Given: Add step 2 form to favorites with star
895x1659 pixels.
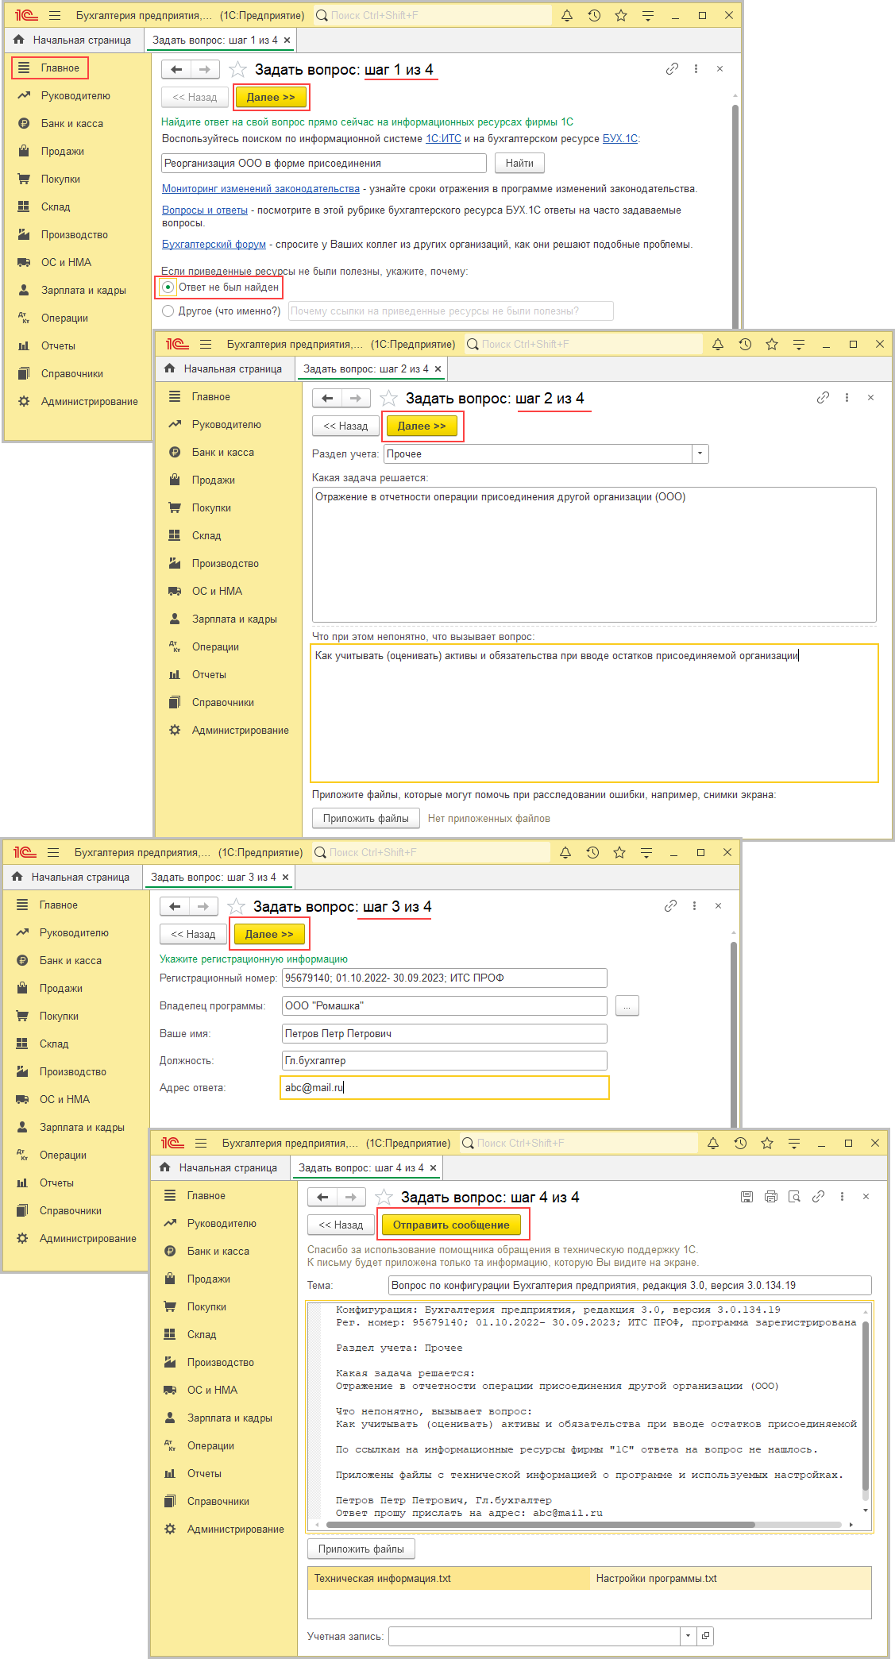Looking at the screenshot, I should [388, 399].
